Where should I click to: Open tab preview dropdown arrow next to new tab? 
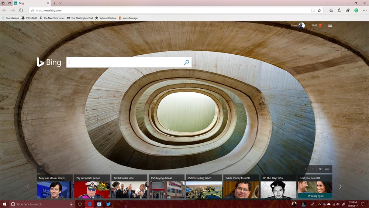coord(61,3)
